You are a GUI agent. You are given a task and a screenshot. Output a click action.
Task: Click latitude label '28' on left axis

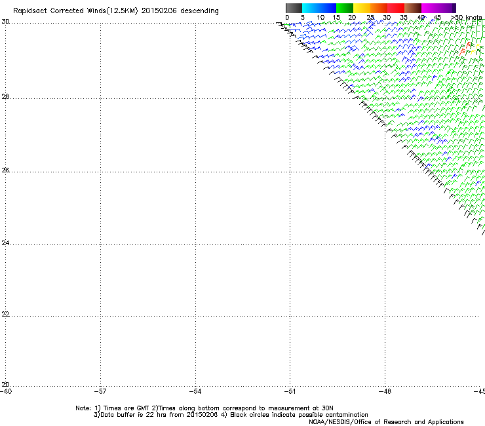point(5,97)
